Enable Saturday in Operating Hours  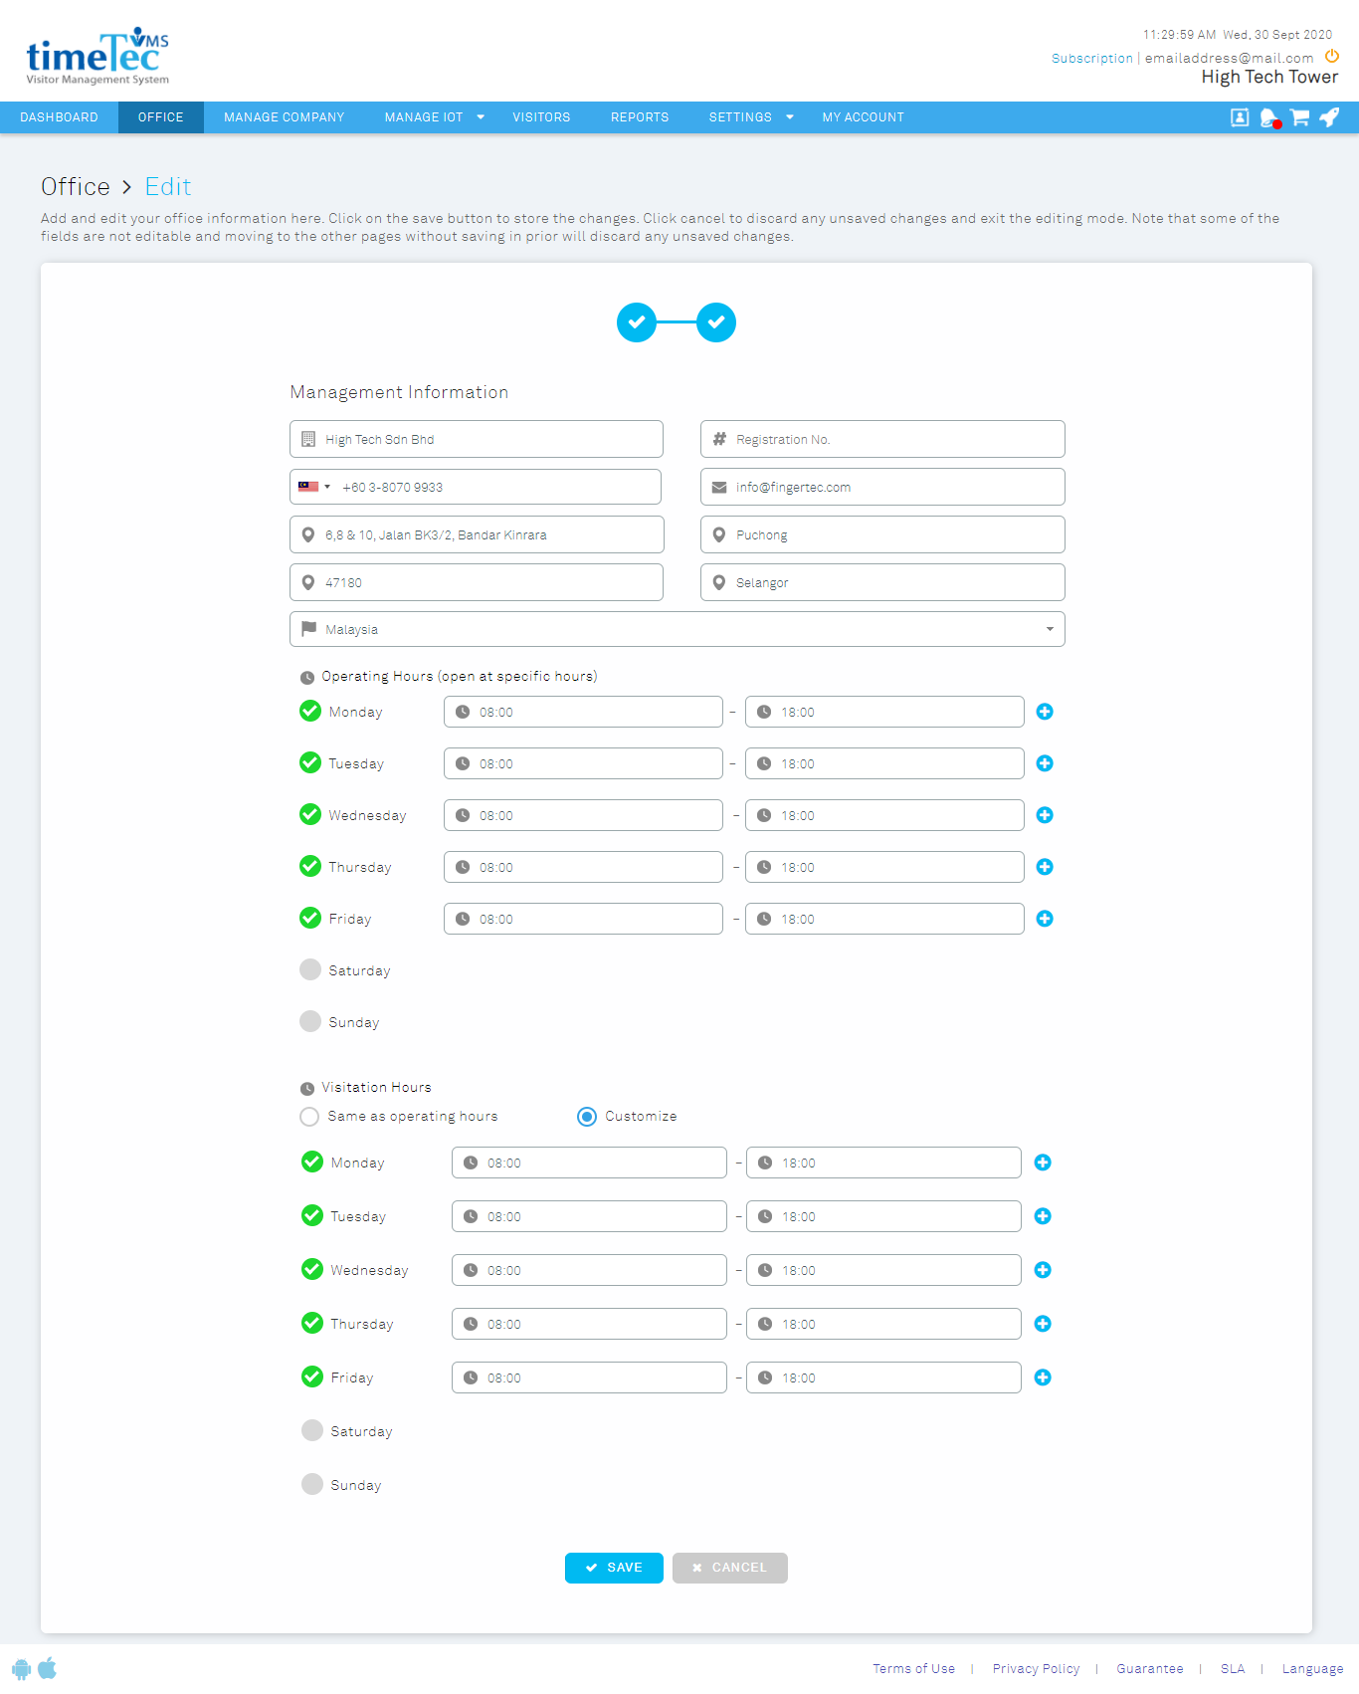coord(310,969)
